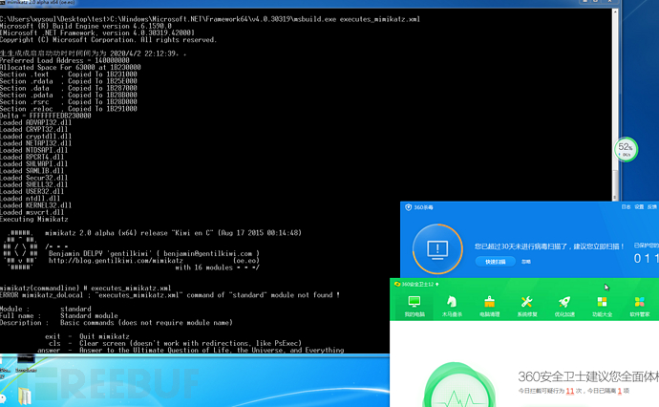Click the 快速扫描 quick scan button
The width and height of the screenshot is (659, 407).
coord(495,262)
